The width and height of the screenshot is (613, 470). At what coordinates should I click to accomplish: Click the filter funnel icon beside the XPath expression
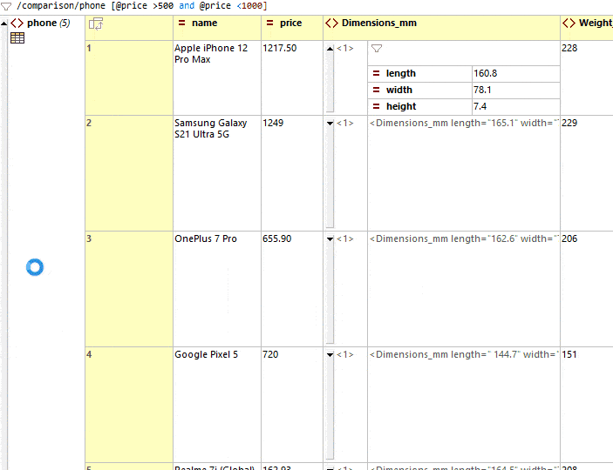pyautogui.click(x=6, y=6)
